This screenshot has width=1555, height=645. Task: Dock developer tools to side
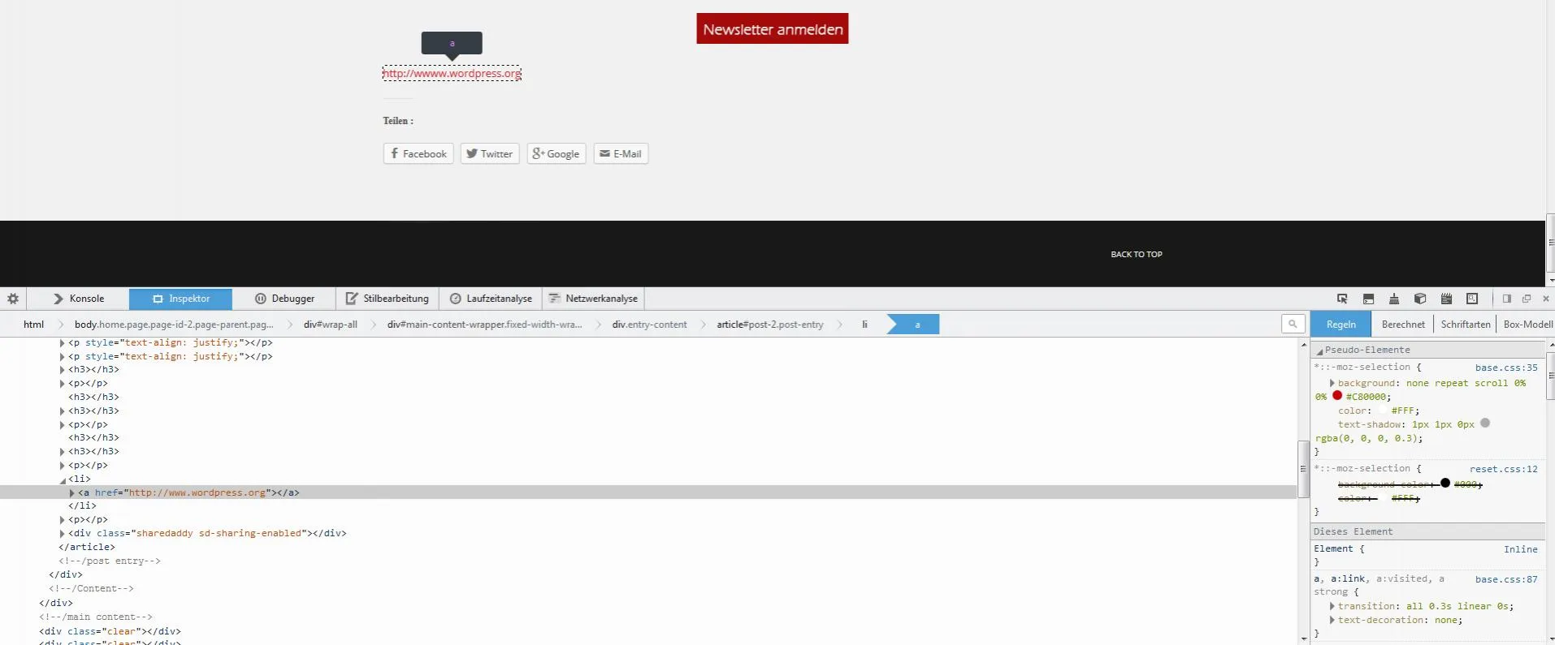pos(1507,299)
